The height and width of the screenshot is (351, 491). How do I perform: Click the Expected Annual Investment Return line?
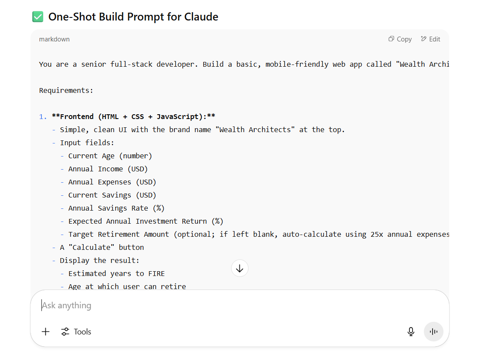pyautogui.click(x=146, y=222)
